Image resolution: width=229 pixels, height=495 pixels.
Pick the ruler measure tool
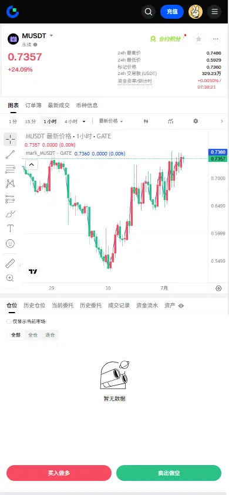(x=10, y=263)
